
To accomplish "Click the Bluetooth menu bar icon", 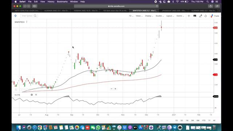I will click(173, 1).
